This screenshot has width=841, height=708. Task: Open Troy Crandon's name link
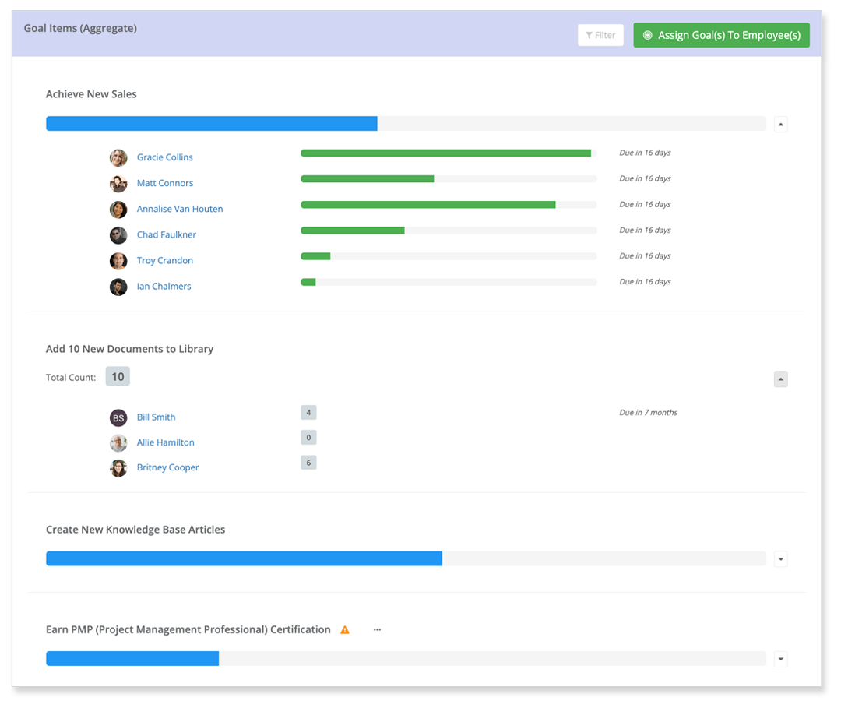(165, 260)
